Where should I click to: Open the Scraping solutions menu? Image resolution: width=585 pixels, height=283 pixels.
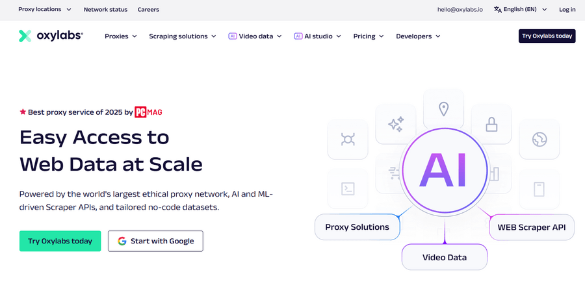[x=182, y=36]
